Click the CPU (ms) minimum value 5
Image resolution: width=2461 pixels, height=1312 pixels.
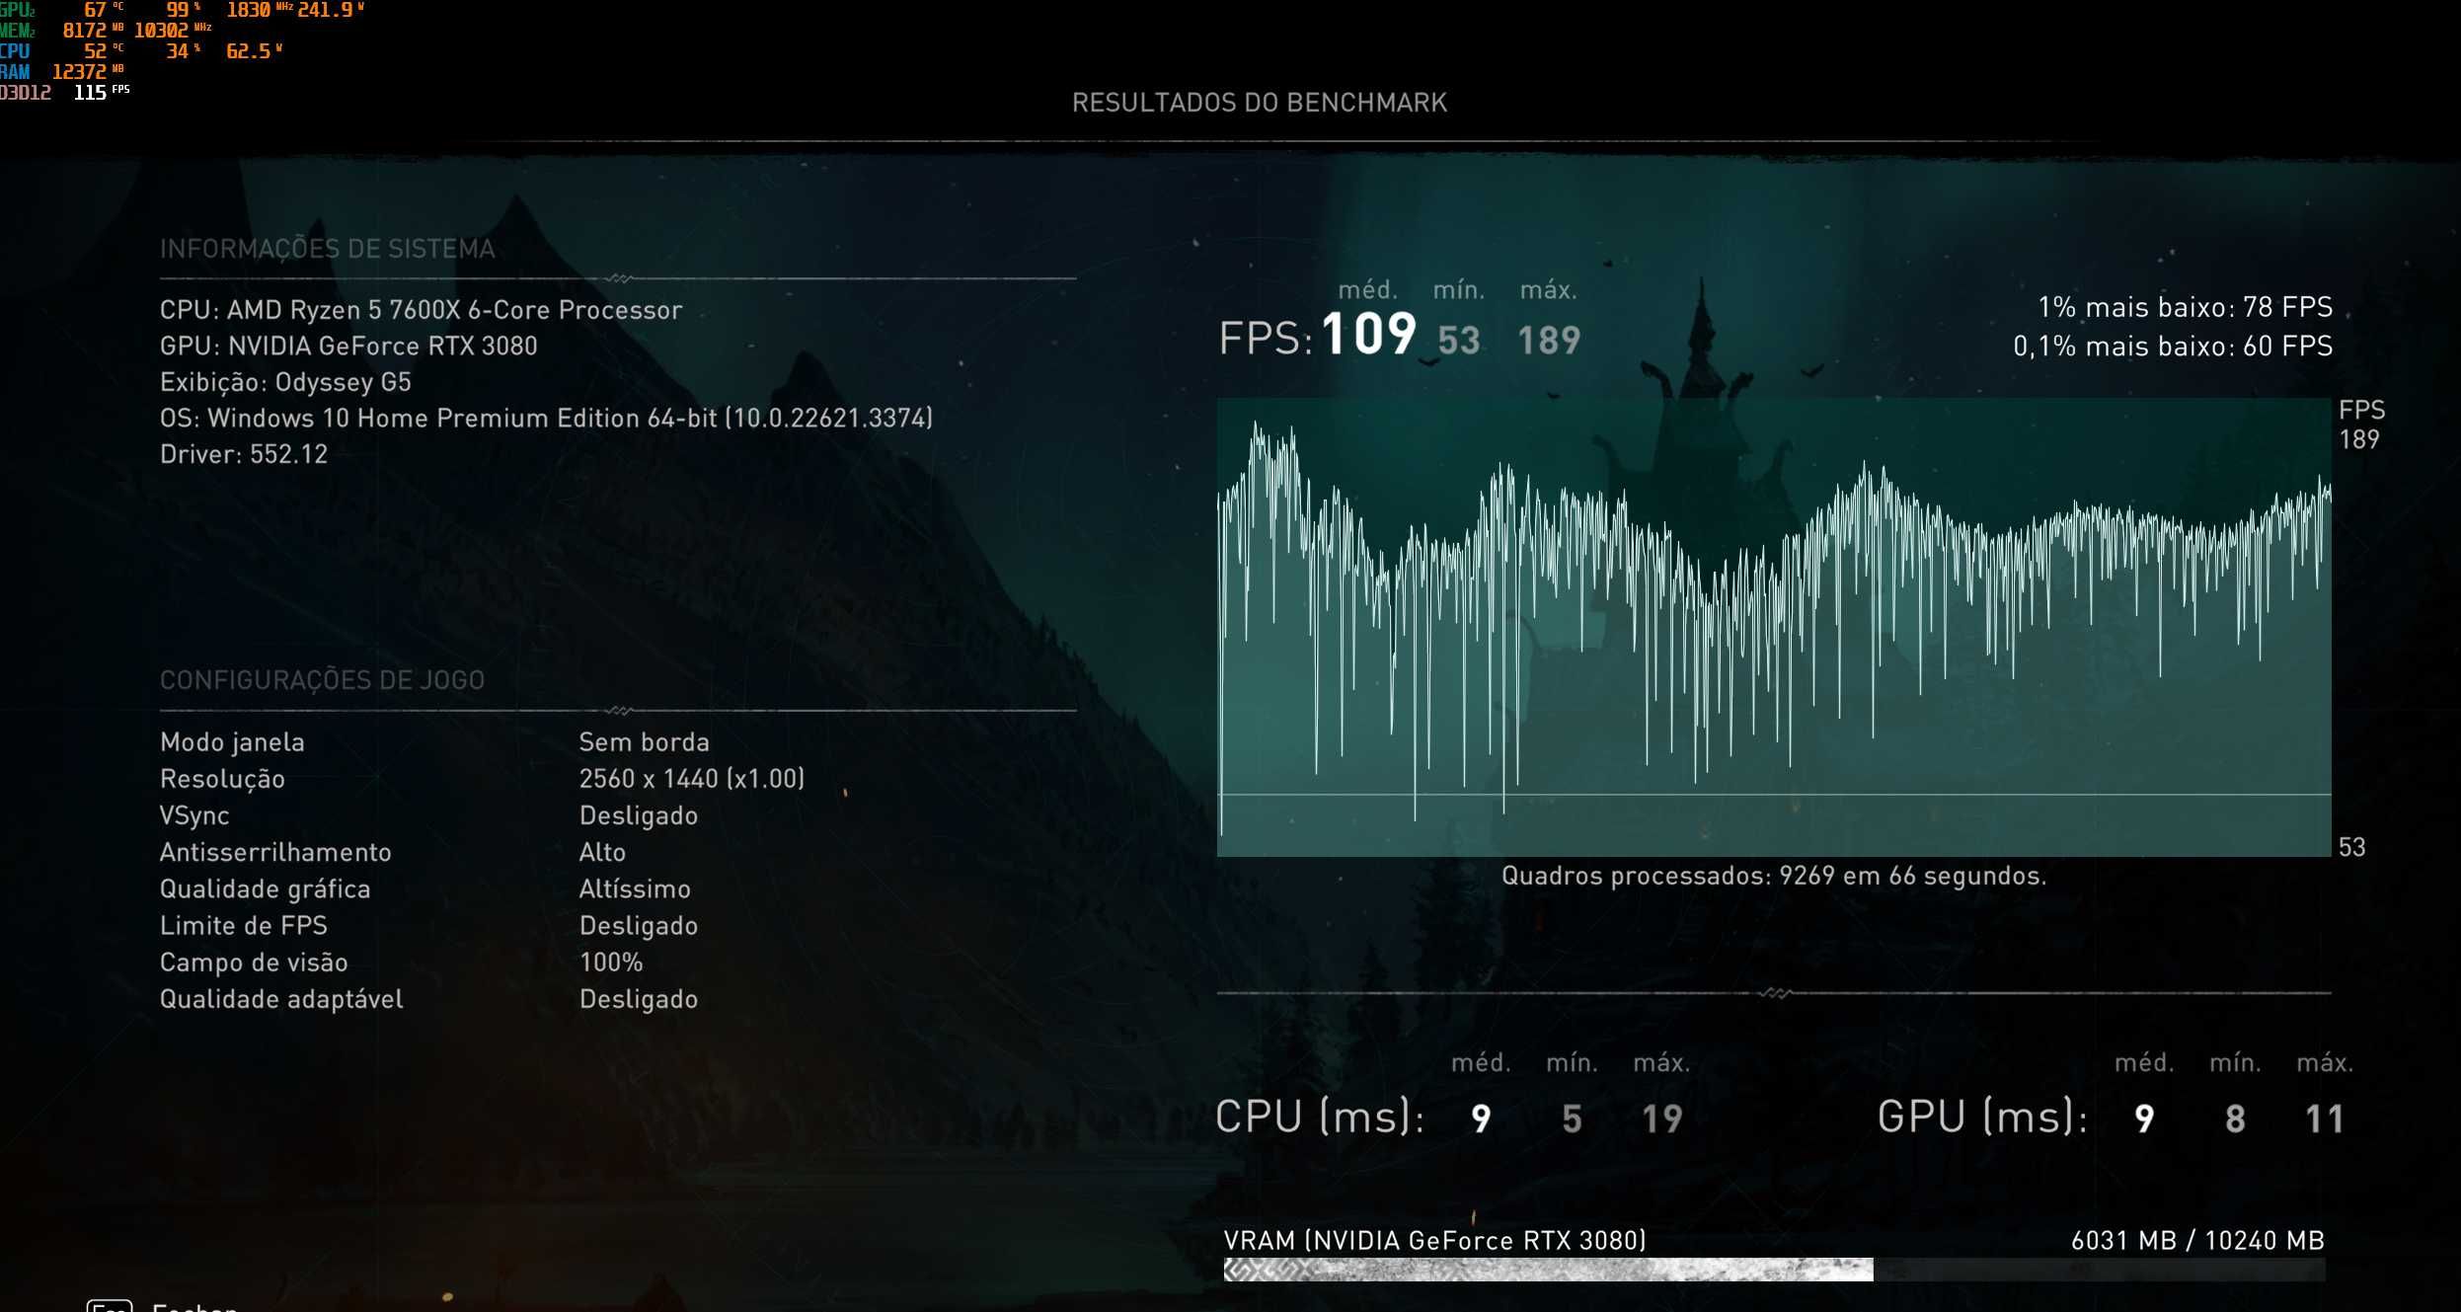click(x=1572, y=1119)
